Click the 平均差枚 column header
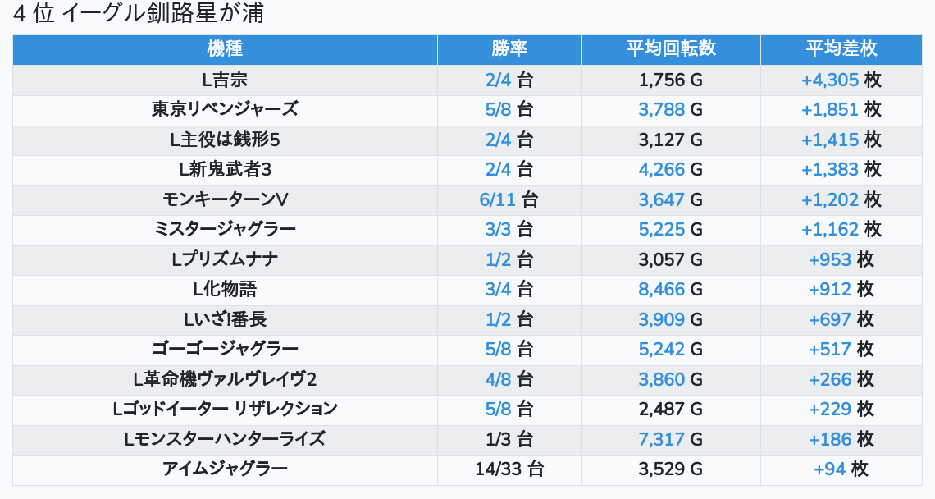The height and width of the screenshot is (499, 935). point(841,49)
